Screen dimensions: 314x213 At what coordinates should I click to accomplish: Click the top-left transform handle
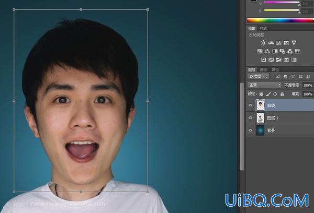(x=14, y=9)
